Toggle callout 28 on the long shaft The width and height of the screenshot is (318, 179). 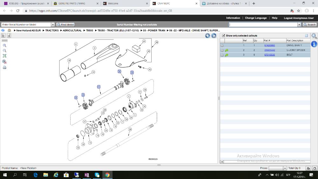pos(130,129)
